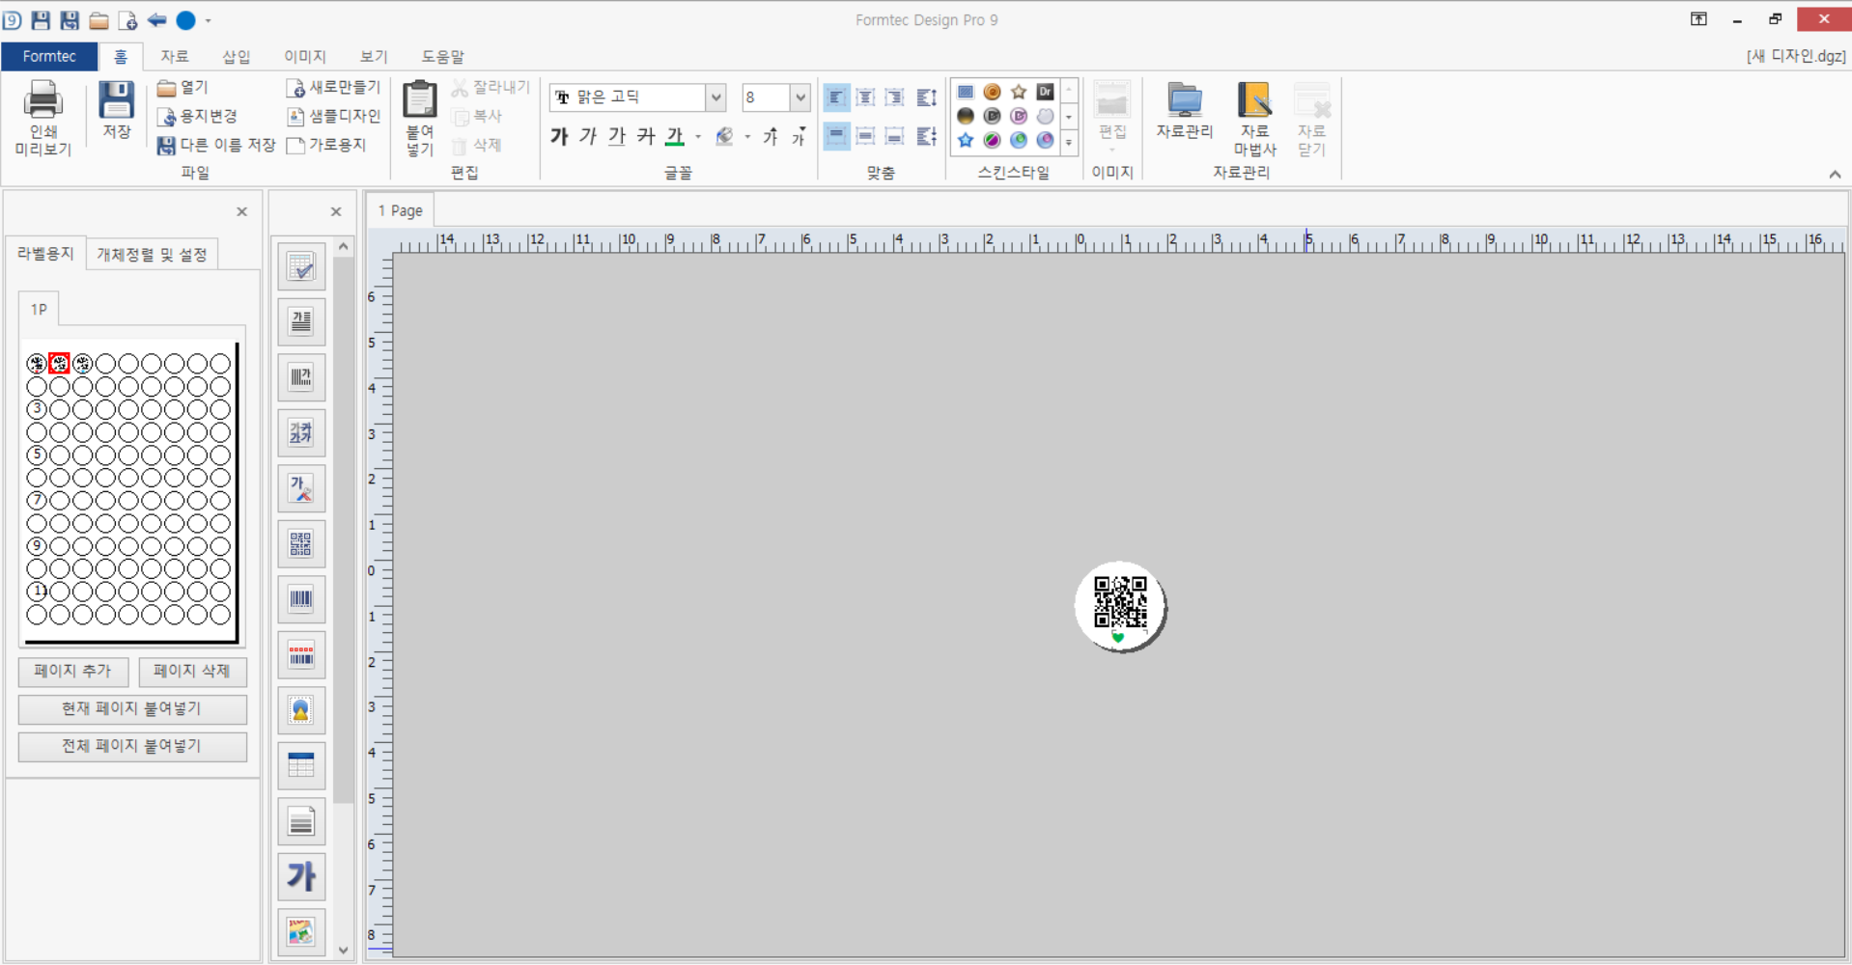Open the font name dropdown (맑은 고딕)

[716, 97]
